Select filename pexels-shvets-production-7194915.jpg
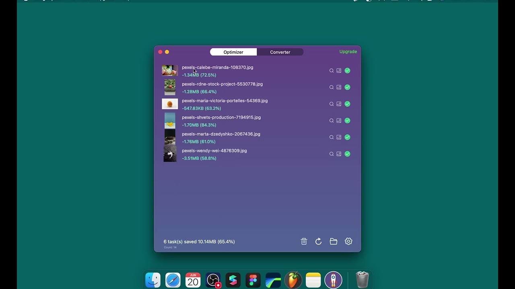The width and height of the screenshot is (515, 289). click(x=221, y=117)
